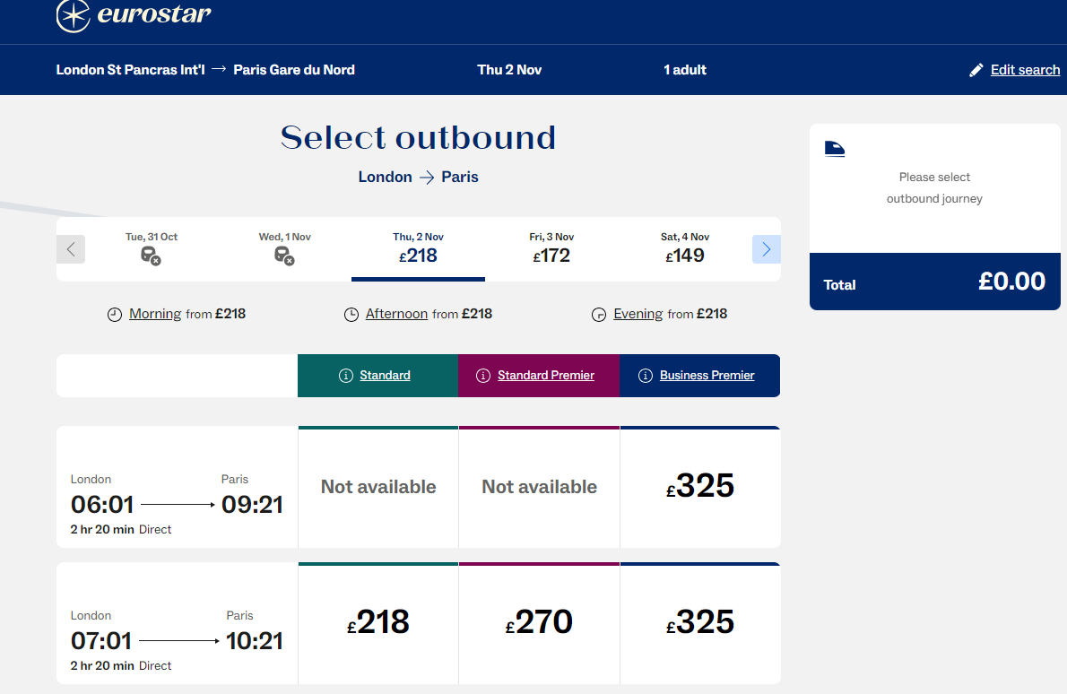Click the unavailable train icon for Wed, 1 Nov
The image size is (1067, 694).
click(284, 256)
